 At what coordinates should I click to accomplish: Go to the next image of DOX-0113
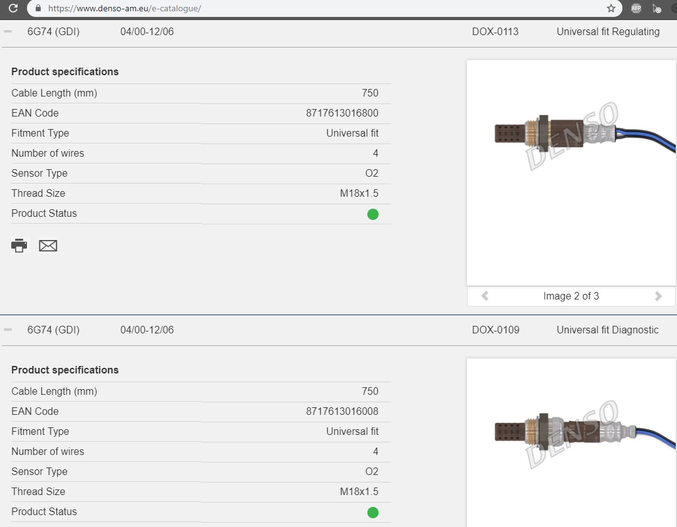(658, 296)
